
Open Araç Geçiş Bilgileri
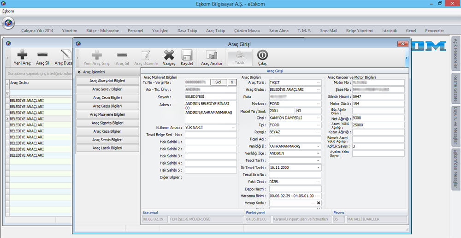pyautogui.click(x=107, y=106)
